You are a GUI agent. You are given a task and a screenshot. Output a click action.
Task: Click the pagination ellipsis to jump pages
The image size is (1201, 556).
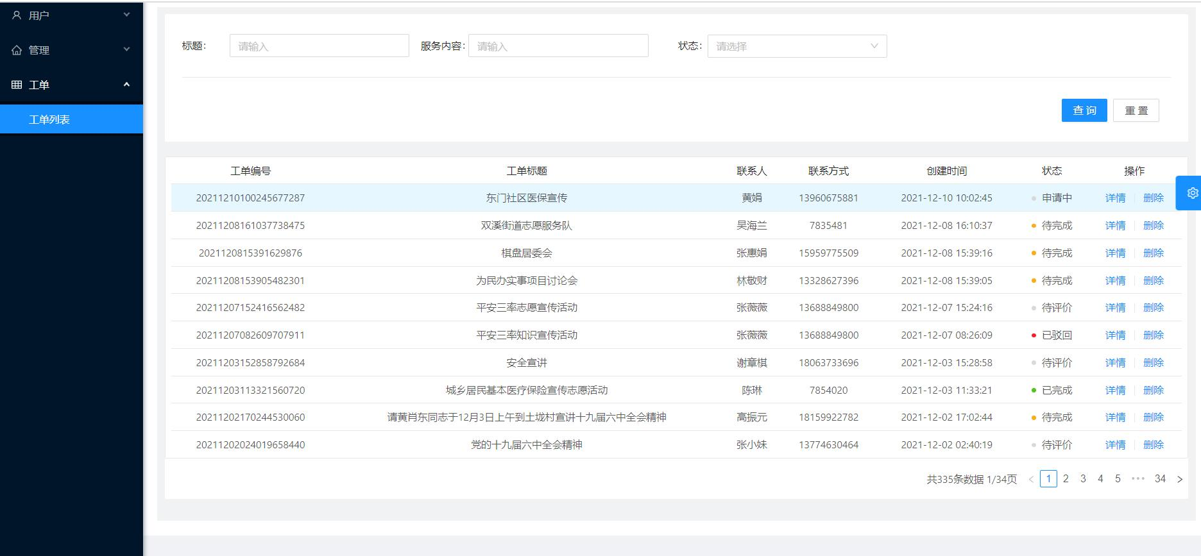point(1138,478)
